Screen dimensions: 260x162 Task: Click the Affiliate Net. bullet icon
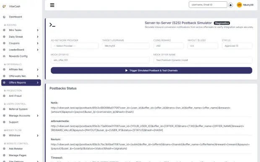(4, 69)
